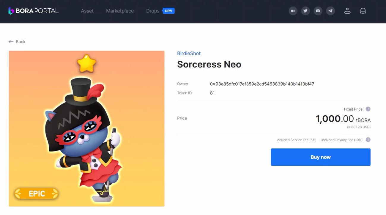386x215 pixels.
Task: Open the Twitter social icon
Action: coord(305,11)
